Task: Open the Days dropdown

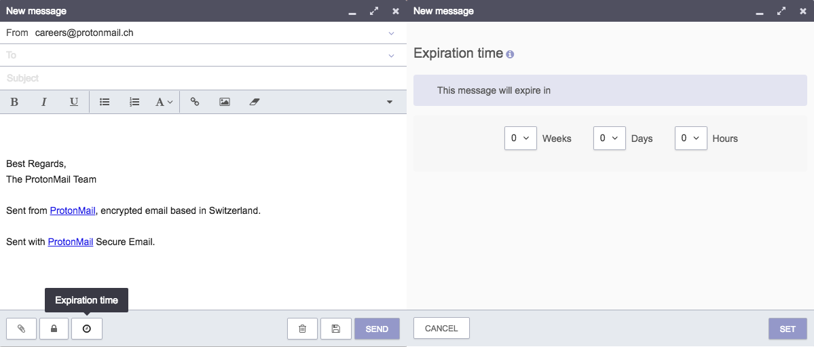Action: (x=609, y=138)
